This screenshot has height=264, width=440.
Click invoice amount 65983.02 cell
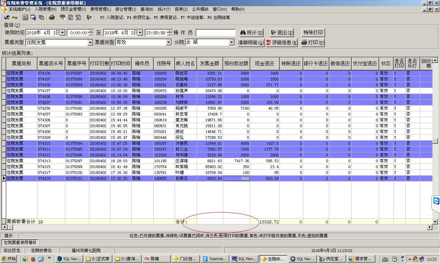pyautogui.click(x=210, y=167)
